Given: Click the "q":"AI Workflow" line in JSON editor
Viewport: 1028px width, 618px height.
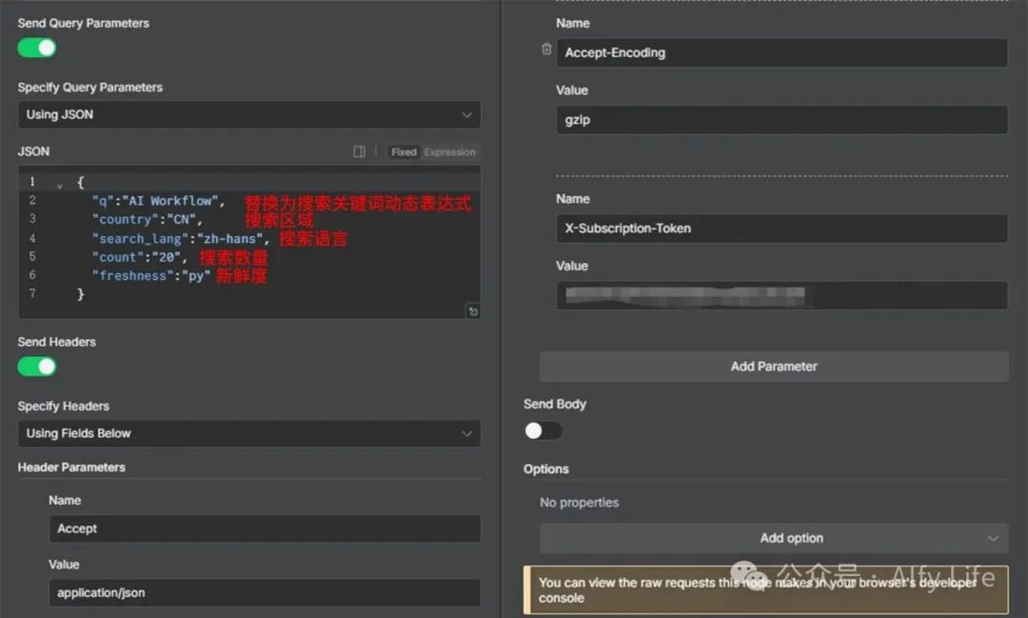Looking at the screenshot, I should click(159, 201).
